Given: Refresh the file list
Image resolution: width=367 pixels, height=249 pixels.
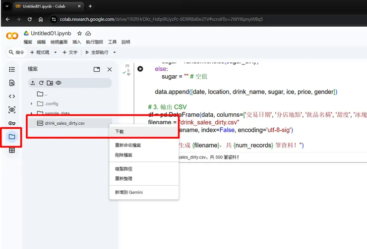Looking at the screenshot, I should coord(41,83).
